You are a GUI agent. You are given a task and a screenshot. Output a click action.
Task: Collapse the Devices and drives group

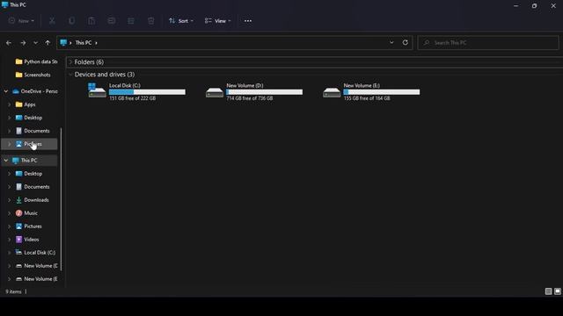(70, 75)
